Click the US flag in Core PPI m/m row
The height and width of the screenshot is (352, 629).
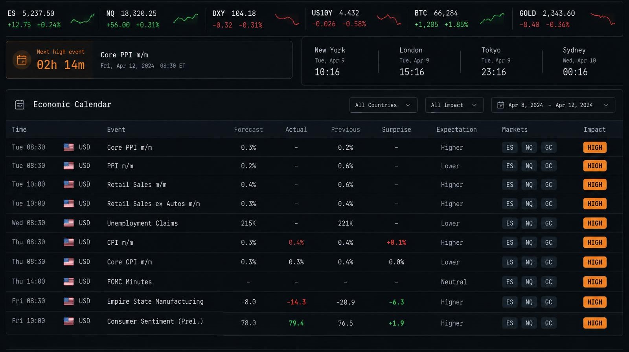68,147
